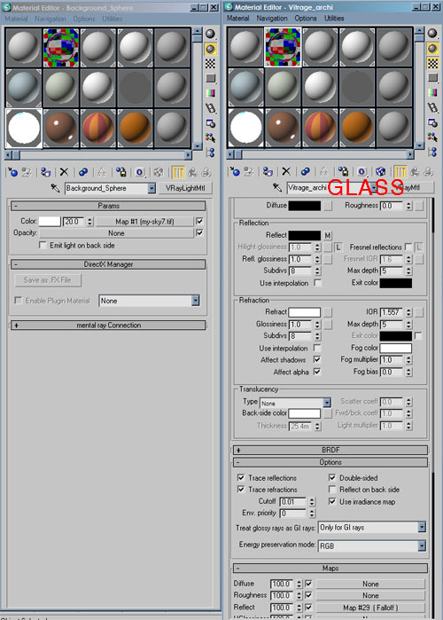This screenshot has height=620, width=443.
Task: Toggle Trace reflections option
Action: (241, 477)
